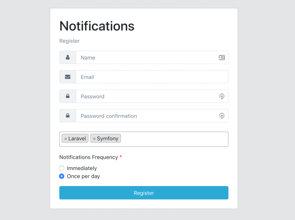Screen dimensions: 295x220
Task: Click the envelope icon beside Email field
Action: pos(68,77)
